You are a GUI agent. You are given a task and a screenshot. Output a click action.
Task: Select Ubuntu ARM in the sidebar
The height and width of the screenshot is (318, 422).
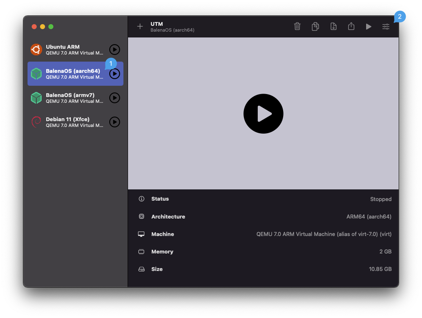pos(75,50)
